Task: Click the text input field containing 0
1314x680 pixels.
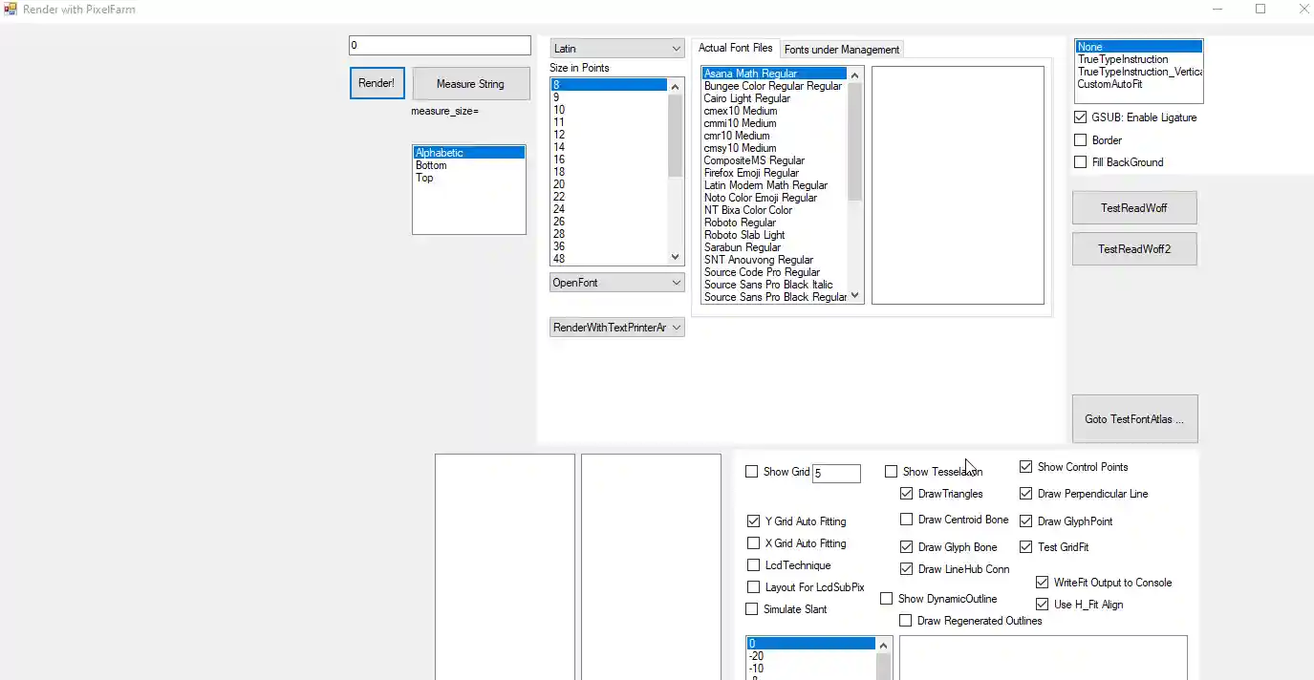Action: 439,46
